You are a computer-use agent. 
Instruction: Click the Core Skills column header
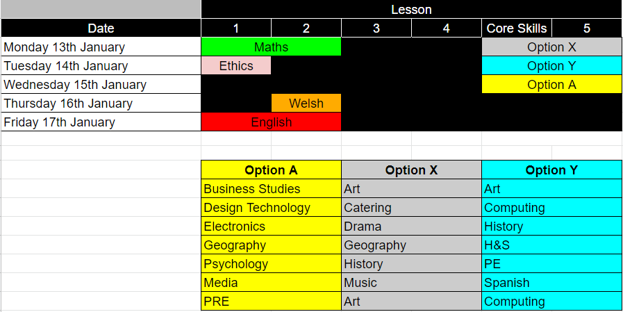(517, 28)
